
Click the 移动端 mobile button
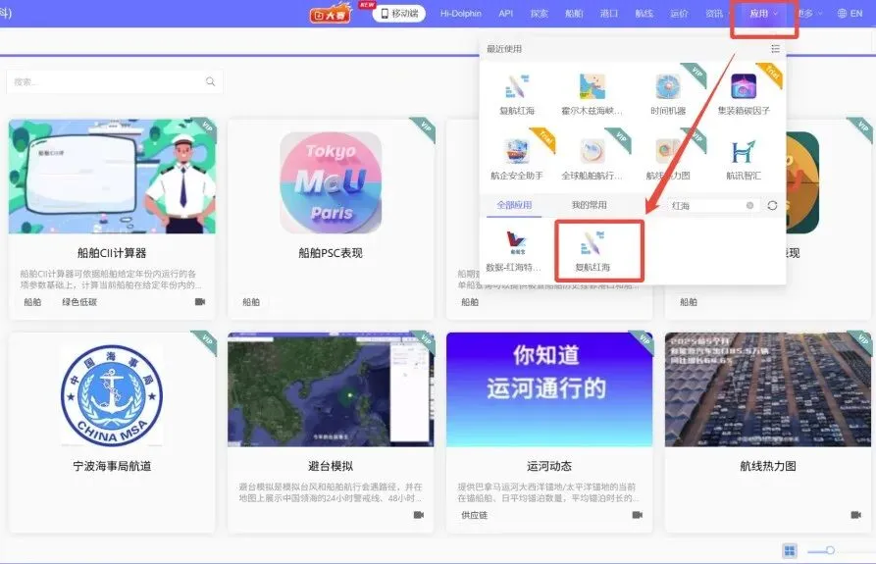399,14
